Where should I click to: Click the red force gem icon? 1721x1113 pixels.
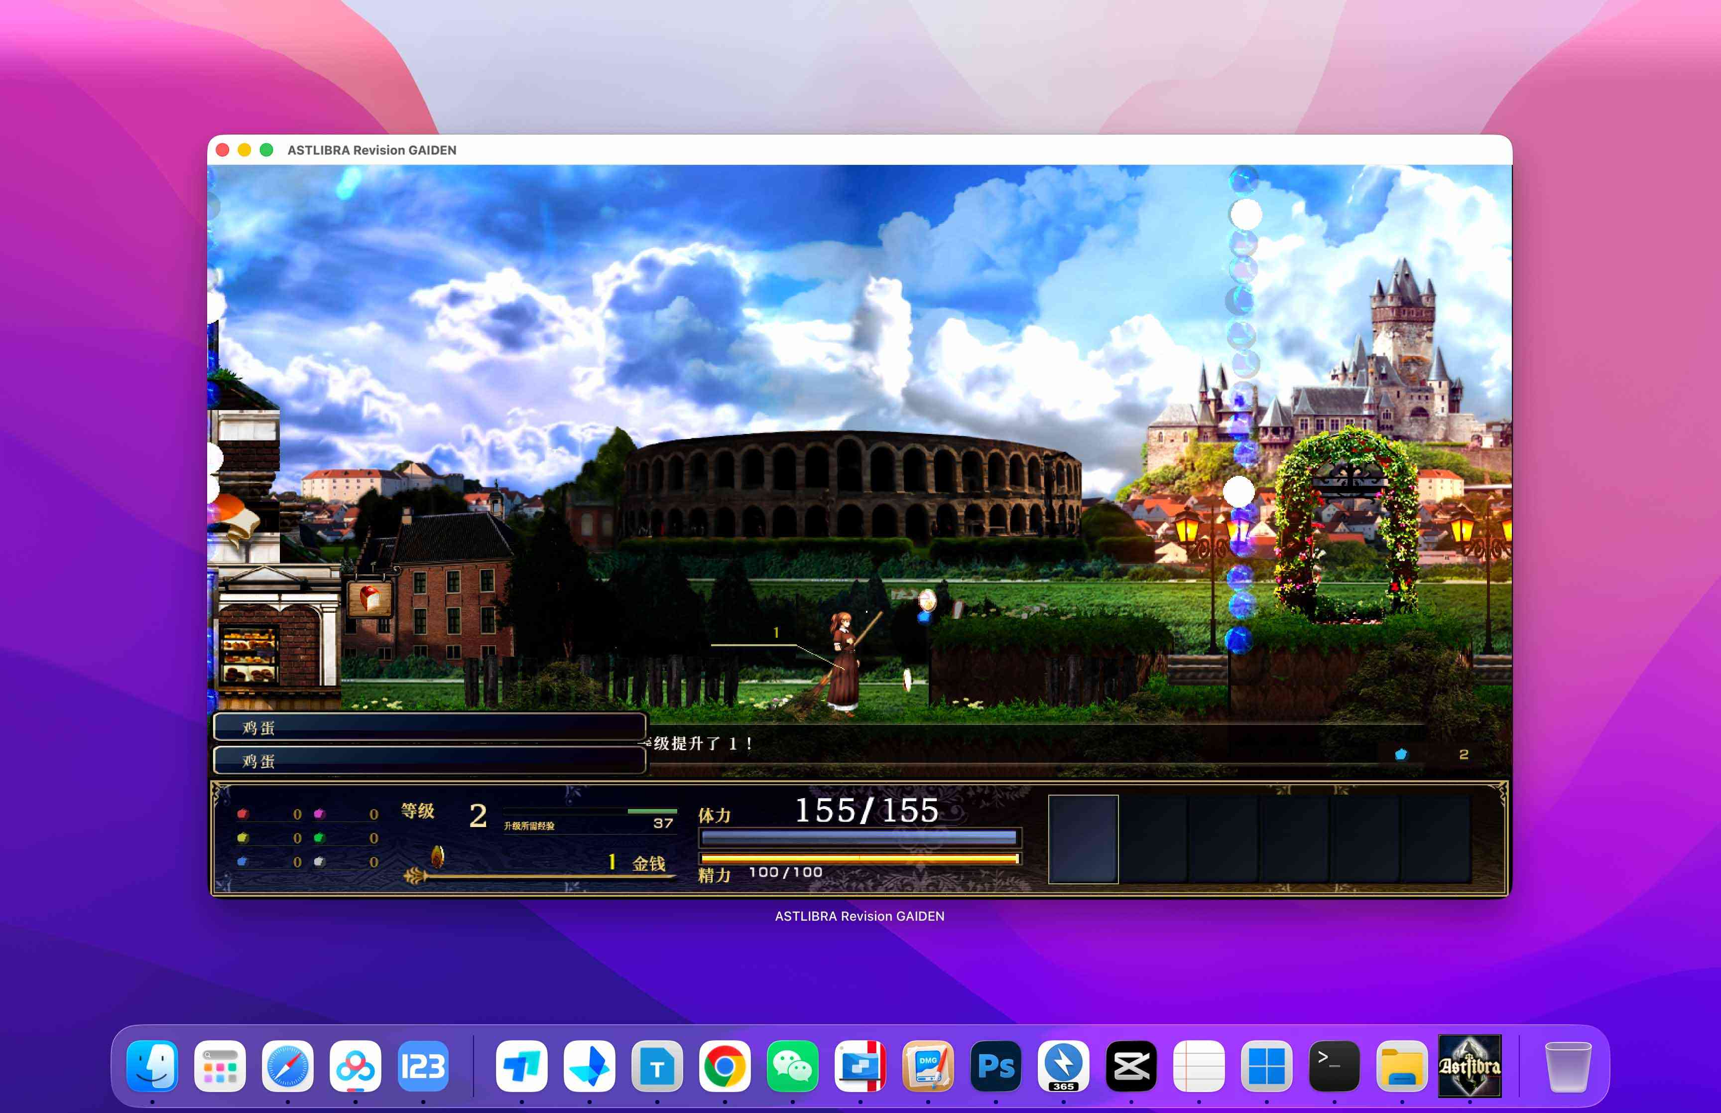coord(243,814)
